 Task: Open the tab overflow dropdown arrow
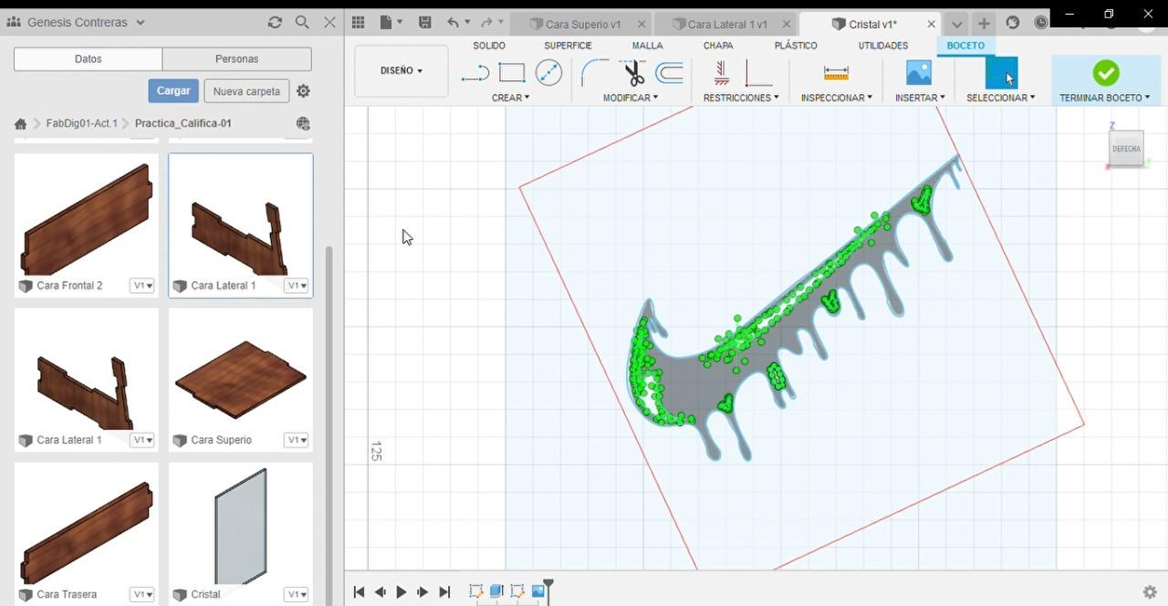pos(956,25)
